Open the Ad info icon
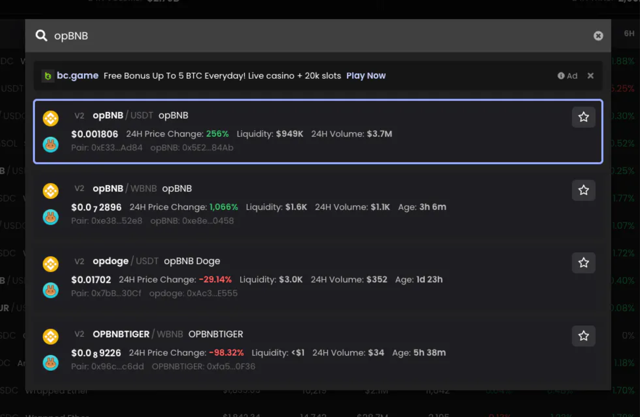The height and width of the screenshot is (417, 640). click(x=561, y=76)
